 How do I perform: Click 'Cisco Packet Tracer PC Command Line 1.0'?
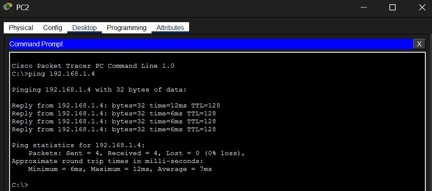pyautogui.click(x=93, y=66)
